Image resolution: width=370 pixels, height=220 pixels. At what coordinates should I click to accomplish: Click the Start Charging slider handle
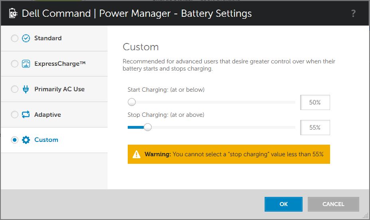[132, 102]
